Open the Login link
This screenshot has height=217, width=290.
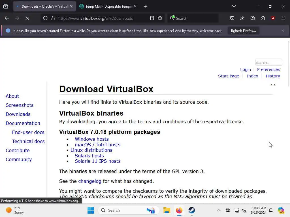246,70
